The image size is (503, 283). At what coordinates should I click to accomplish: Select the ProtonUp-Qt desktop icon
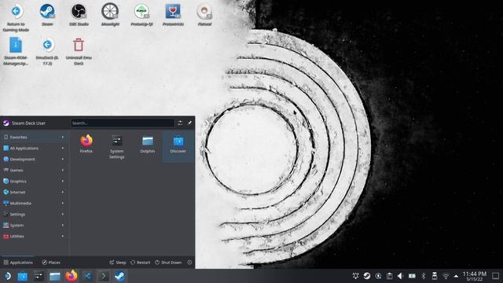point(141,15)
